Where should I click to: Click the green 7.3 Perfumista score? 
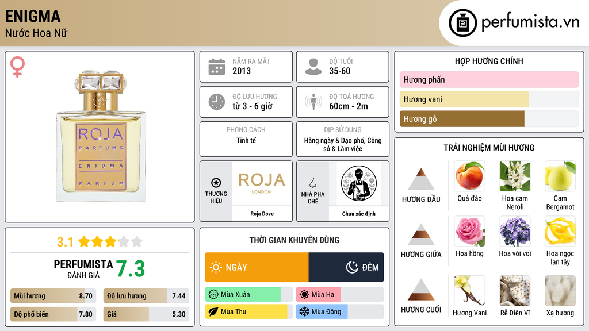131,269
